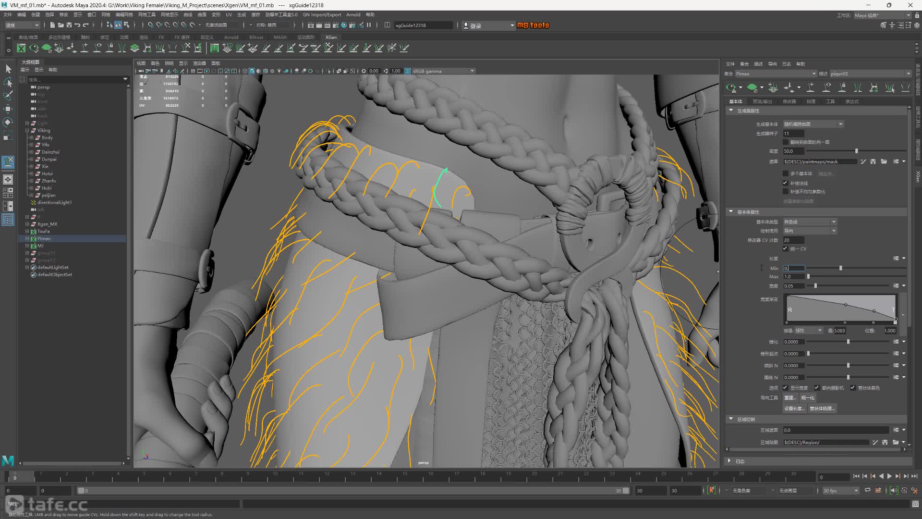Click the lasso select tool icon

tap(8, 83)
